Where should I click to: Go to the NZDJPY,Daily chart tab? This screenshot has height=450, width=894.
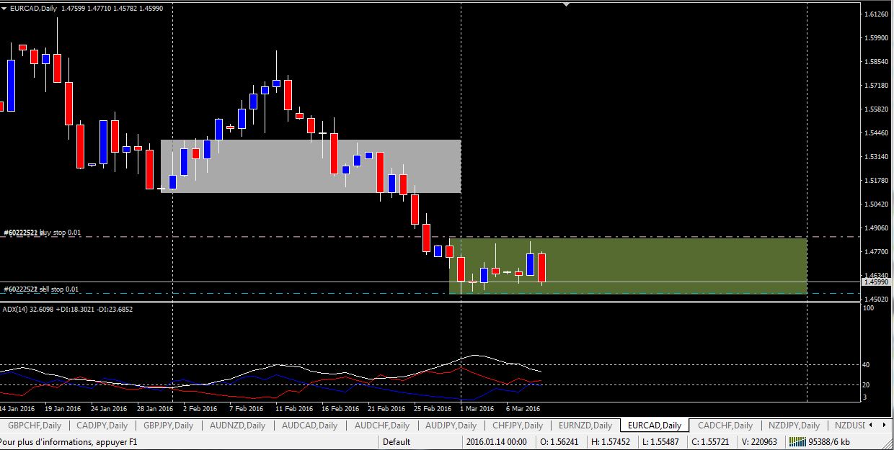point(793,426)
